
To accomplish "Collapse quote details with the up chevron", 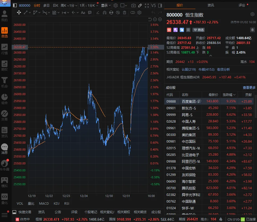I will pyautogui.click(x=211, y=56).
